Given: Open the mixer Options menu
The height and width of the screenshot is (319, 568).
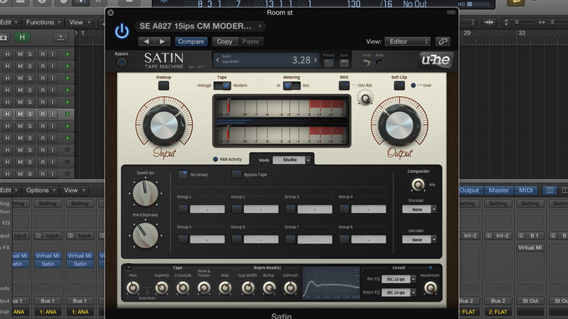Looking at the screenshot, I should (40, 190).
